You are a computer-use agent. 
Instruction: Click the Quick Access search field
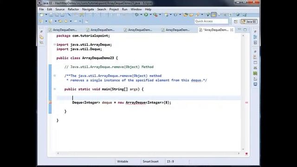coord(211,21)
